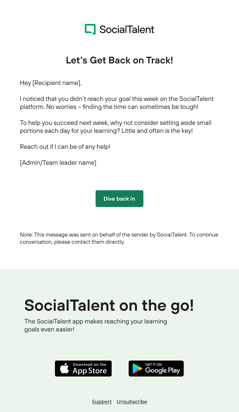The height and width of the screenshot is (412, 239).
Task: Tap the 'App Store' text on badge
Action: point(89,371)
